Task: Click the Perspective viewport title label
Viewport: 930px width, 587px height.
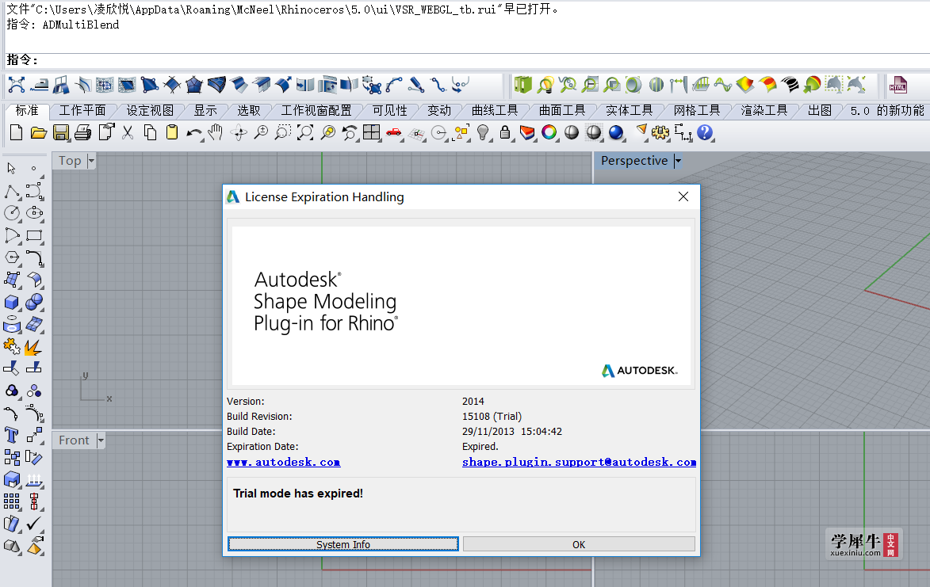Action: click(x=634, y=161)
